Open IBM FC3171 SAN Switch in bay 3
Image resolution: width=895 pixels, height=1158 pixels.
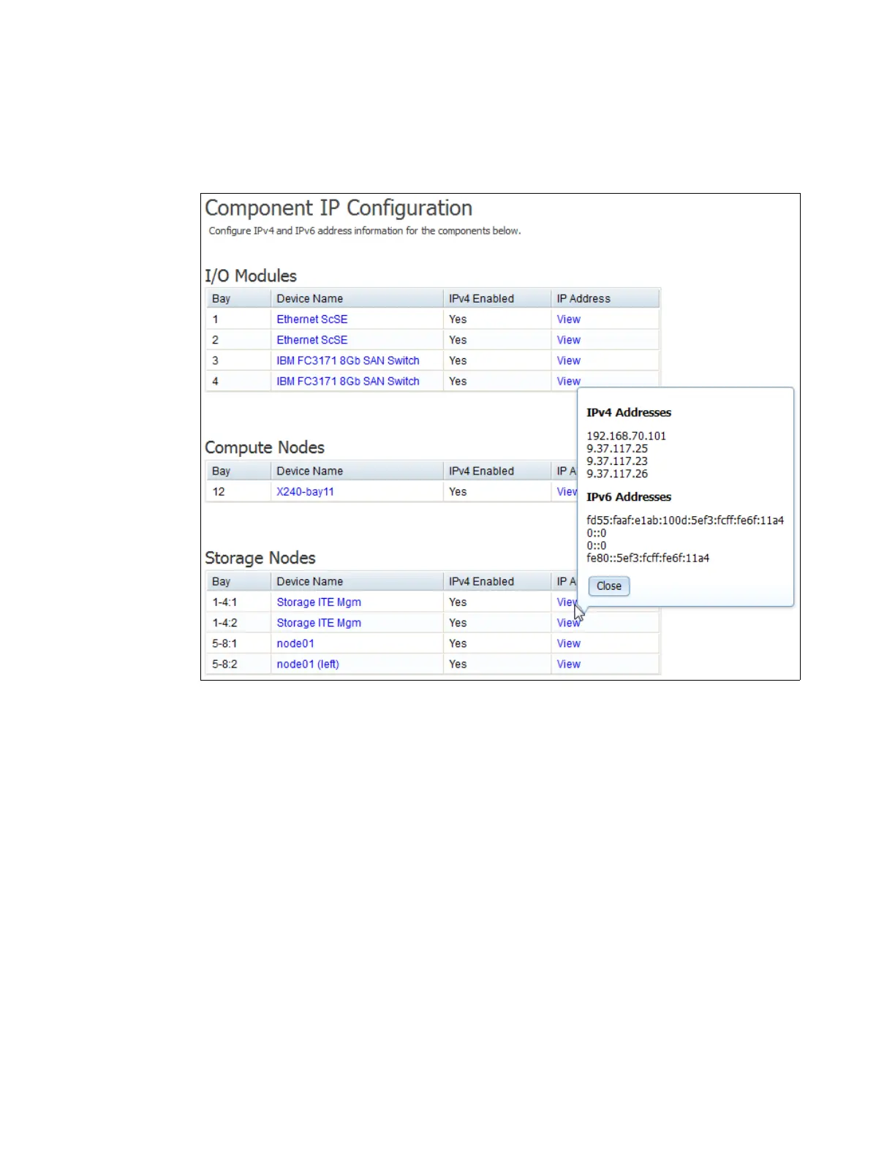(348, 360)
